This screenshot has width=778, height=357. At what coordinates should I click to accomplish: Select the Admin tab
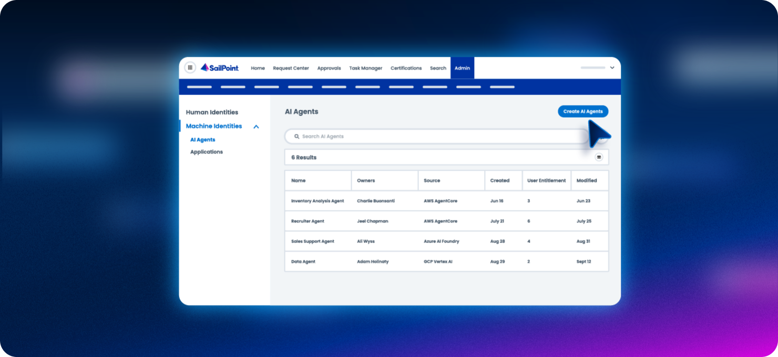(x=462, y=68)
